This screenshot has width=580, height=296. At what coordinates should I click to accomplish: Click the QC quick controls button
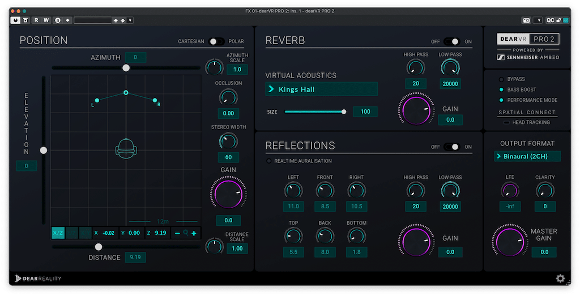pyautogui.click(x=550, y=20)
